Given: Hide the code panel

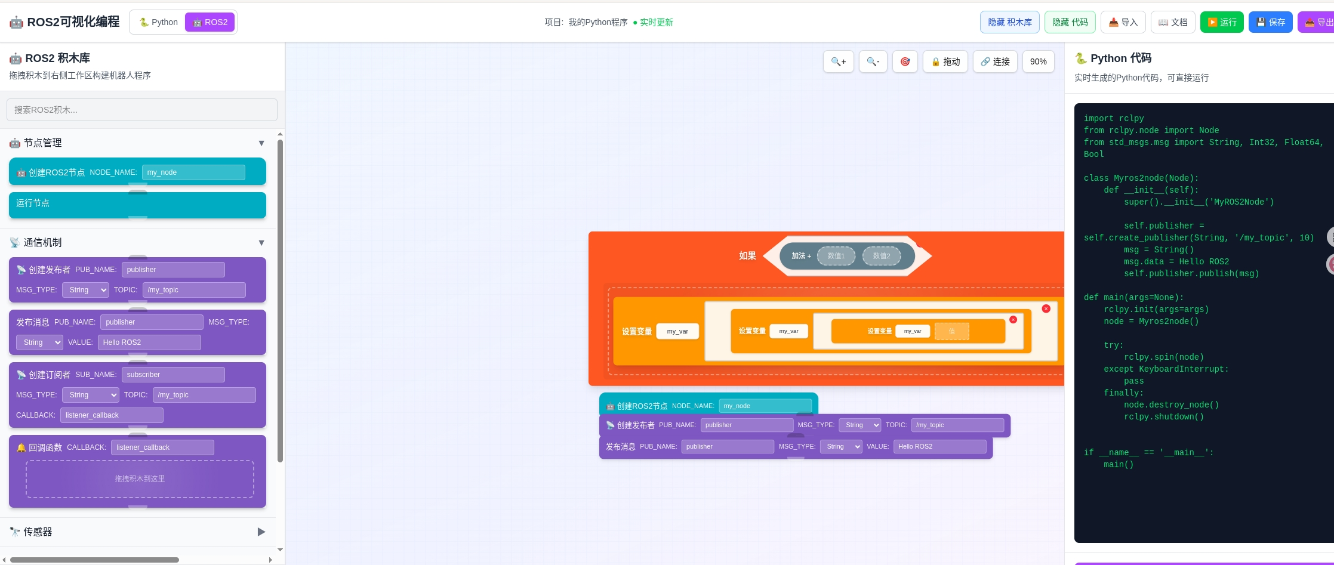Looking at the screenshot, I should (1070, 22).
